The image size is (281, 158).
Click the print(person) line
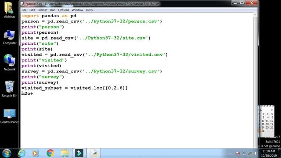click(x=40, y=32)
